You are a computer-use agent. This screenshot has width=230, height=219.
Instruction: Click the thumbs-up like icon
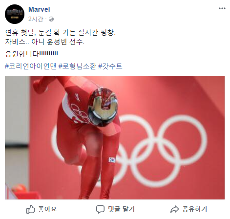pos(31,209)
